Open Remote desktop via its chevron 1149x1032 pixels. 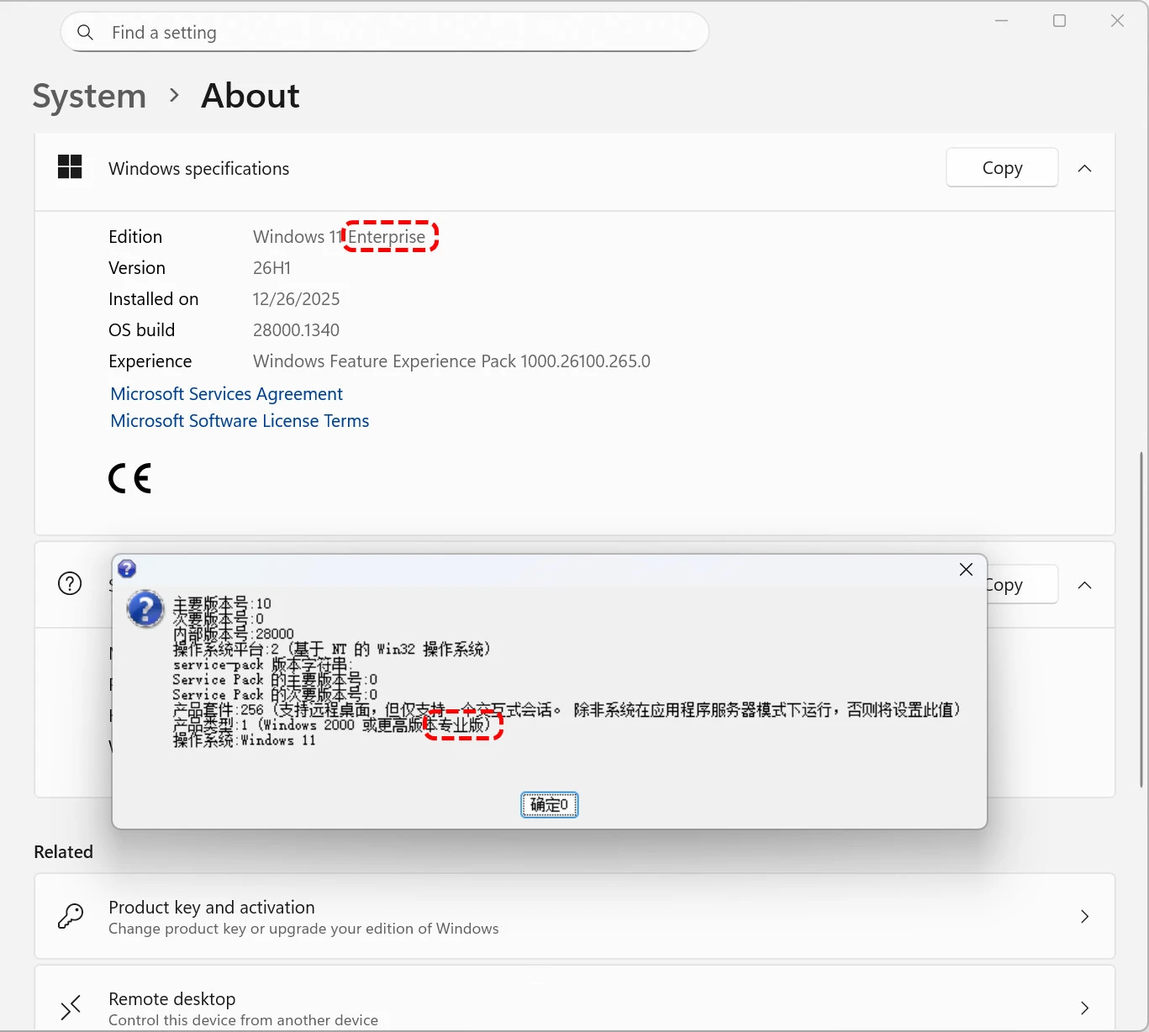coord(1085,1008)
